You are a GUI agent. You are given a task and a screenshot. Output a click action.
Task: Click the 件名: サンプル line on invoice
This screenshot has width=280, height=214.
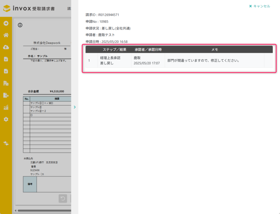[x=37, y=56]
